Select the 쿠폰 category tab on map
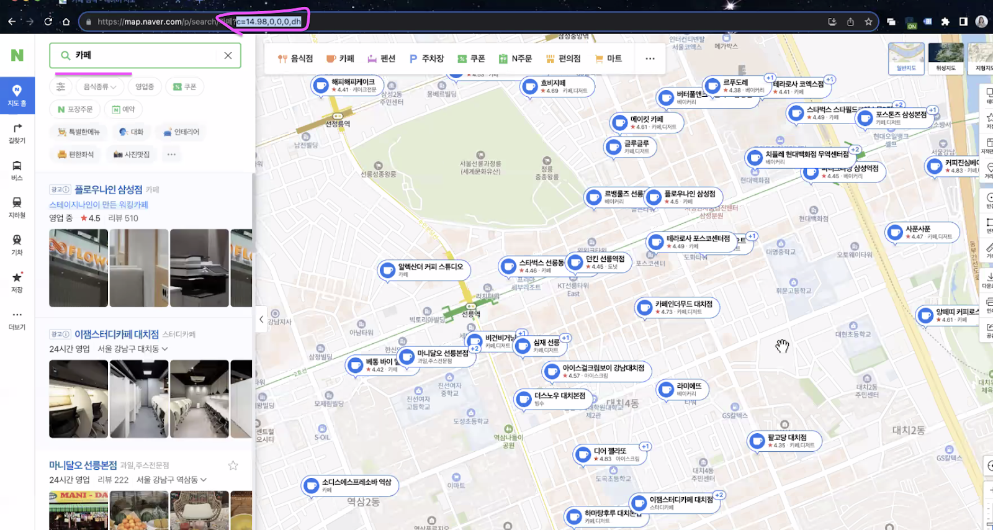The height and width of the screenshot is (530, 993). pyautogui.click(x=471, y=58)
